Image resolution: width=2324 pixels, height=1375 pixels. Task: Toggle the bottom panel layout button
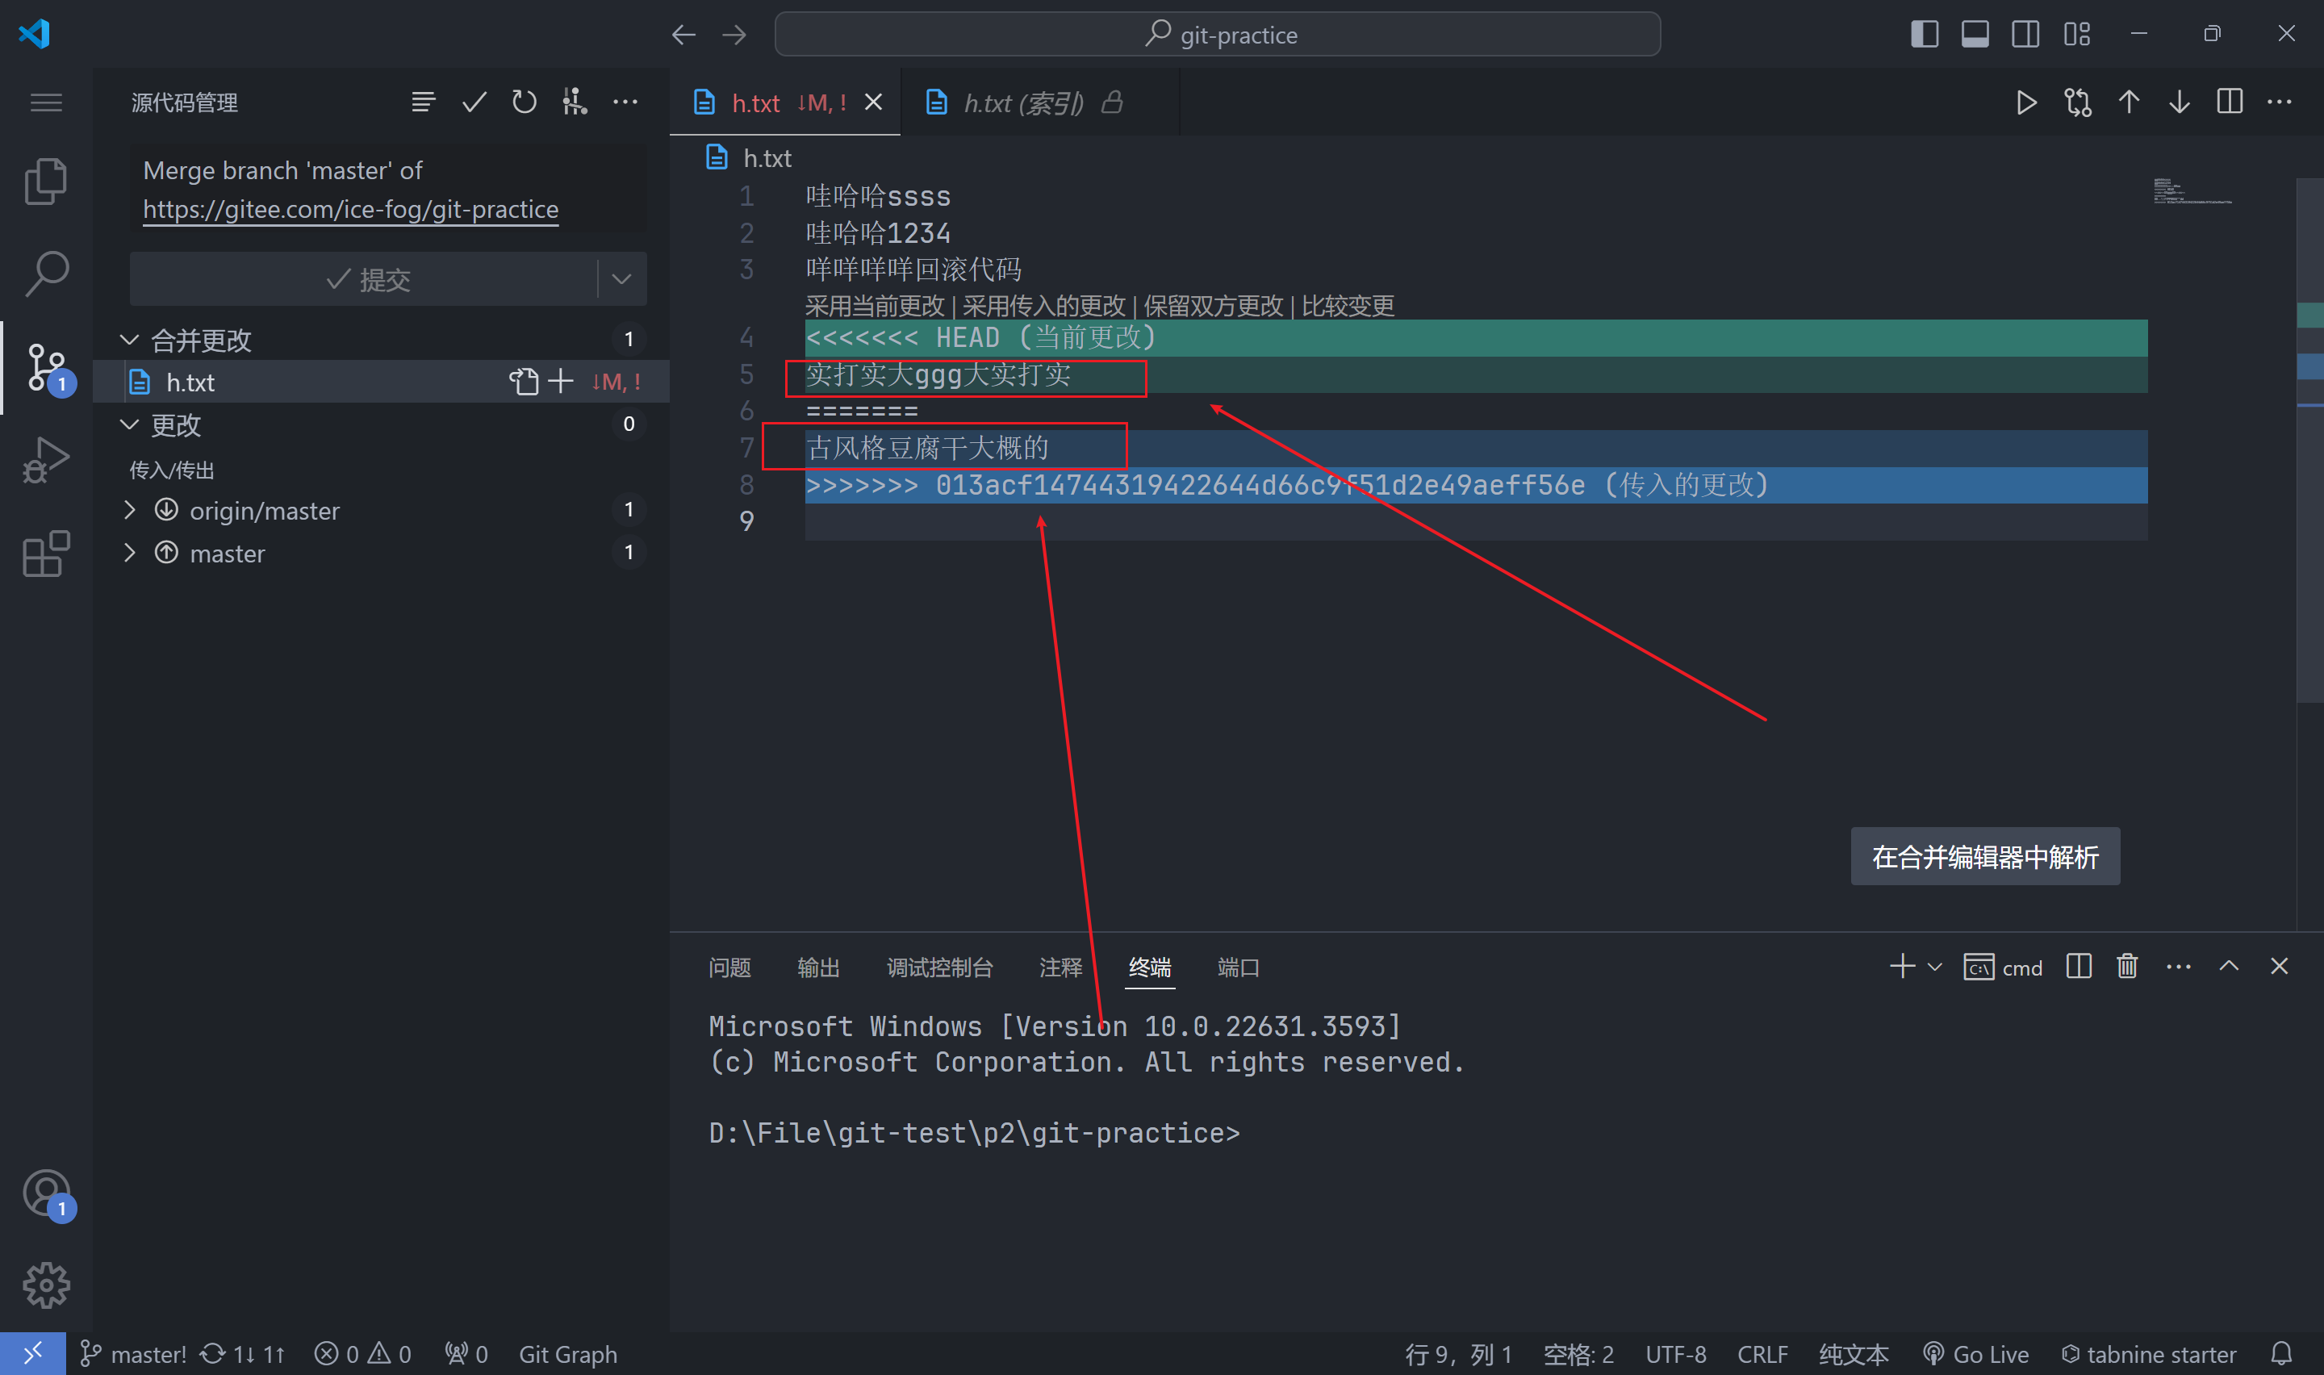point(1975,34)
